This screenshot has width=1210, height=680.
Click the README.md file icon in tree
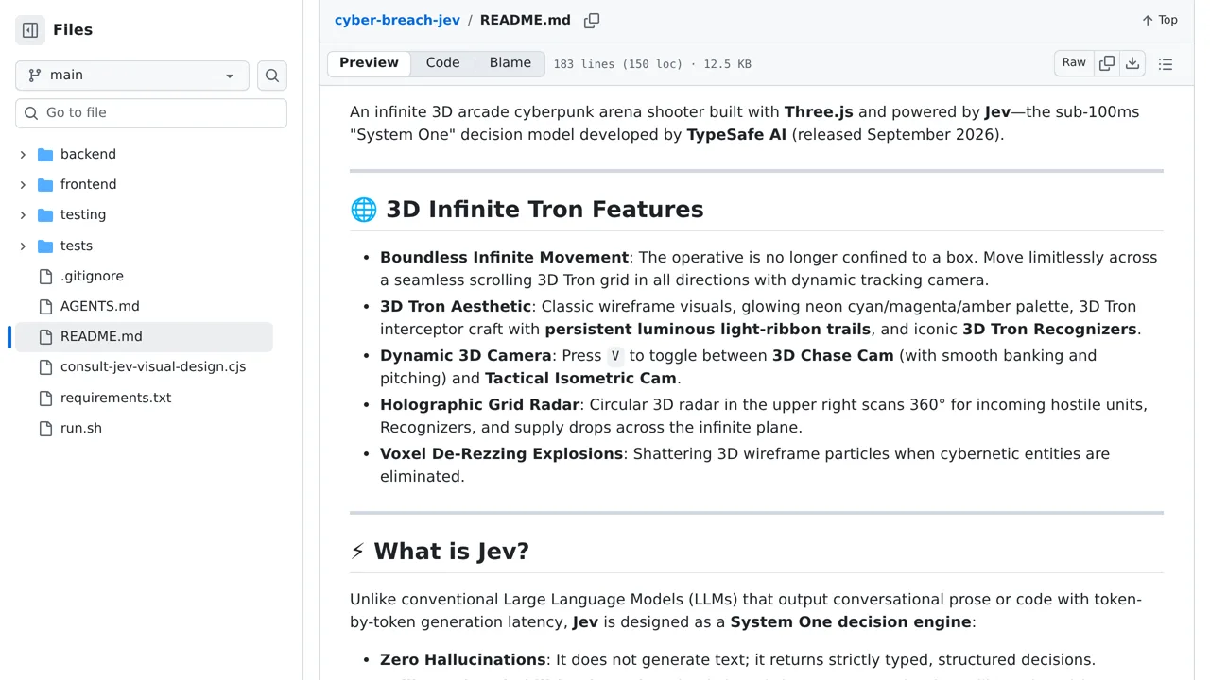45,337
